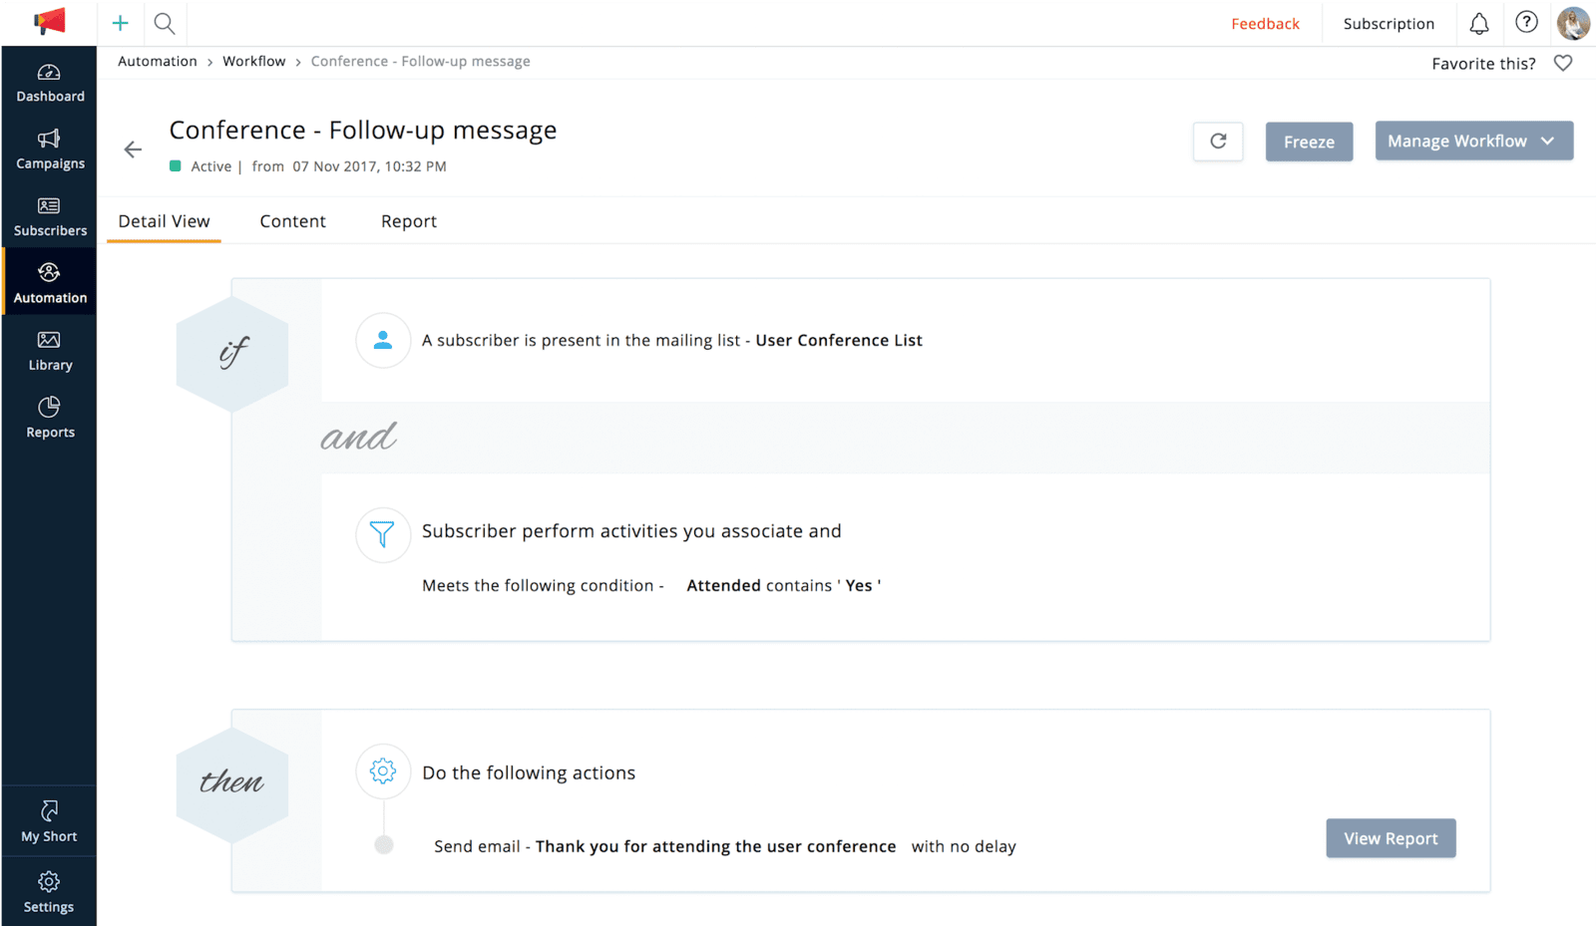Refresh the workflow with reload icon

point(1218,141)
